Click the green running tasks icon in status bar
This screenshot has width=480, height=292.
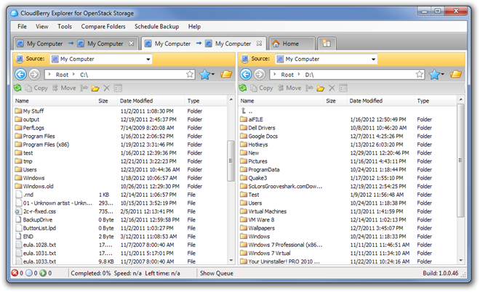coord(43,272)
